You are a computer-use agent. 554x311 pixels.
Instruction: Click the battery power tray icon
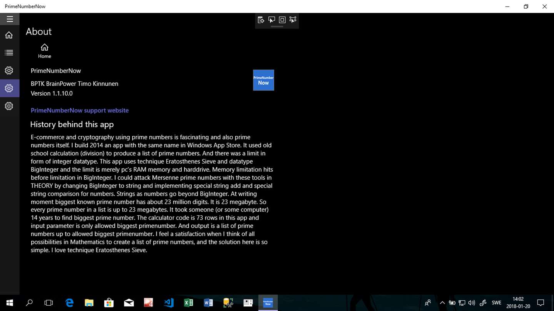pos(452,303)
